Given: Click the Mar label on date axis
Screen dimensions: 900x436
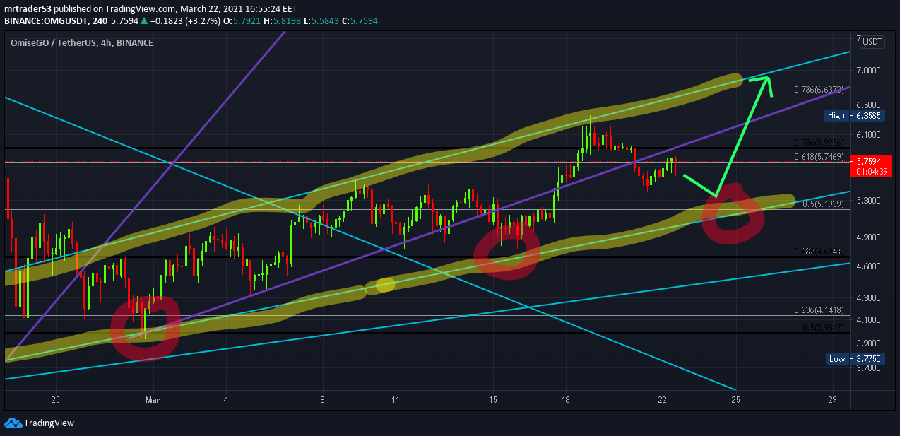Looking at the screenshot, I should coord(152,399).
